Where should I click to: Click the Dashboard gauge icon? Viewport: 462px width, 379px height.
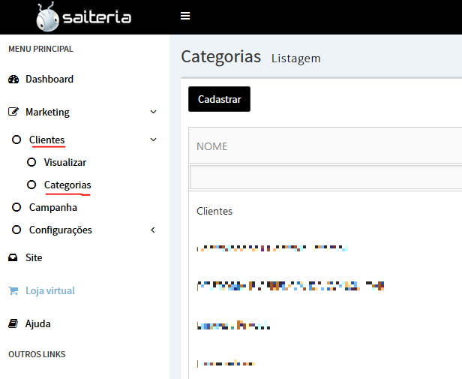13,80
